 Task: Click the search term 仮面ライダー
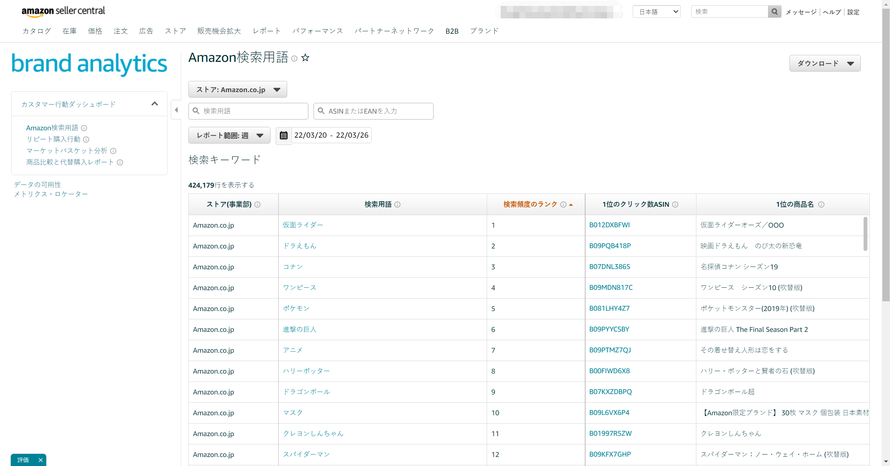tap(303, 225)
